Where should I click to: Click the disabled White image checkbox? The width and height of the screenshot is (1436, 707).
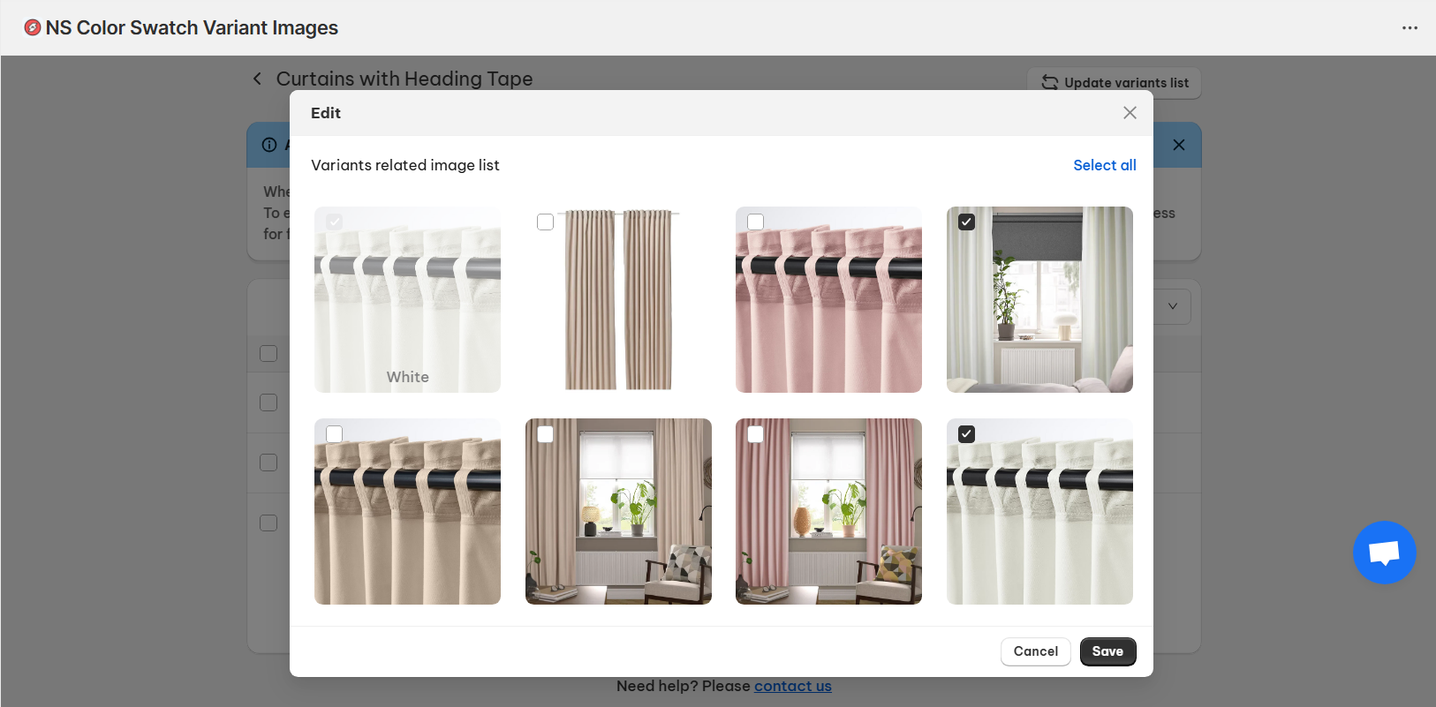pyautogui.click(x=334, y=222)
